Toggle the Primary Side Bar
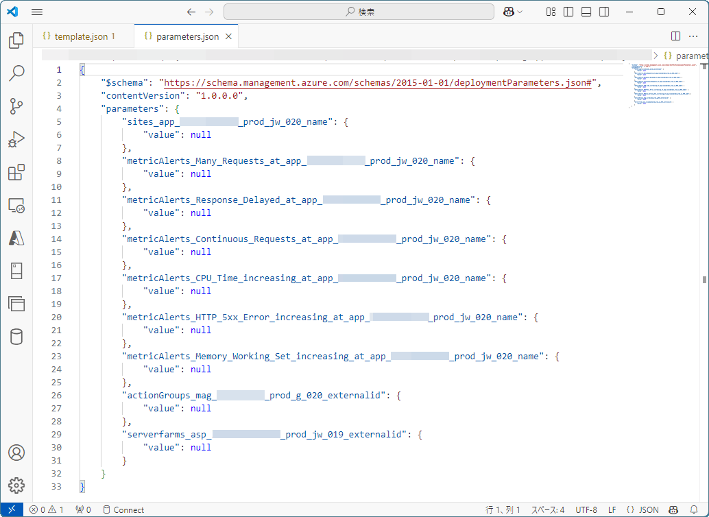 pyautogui.click(x=570, y=12)
